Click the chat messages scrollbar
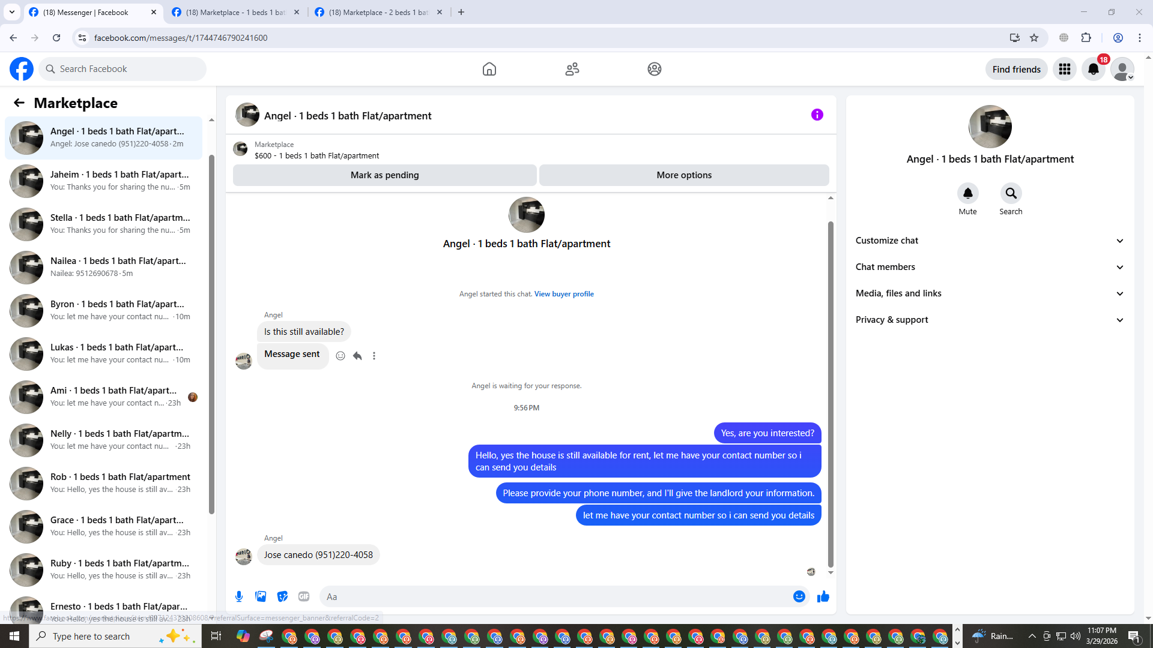1153x648 pixels. point(831,394)
